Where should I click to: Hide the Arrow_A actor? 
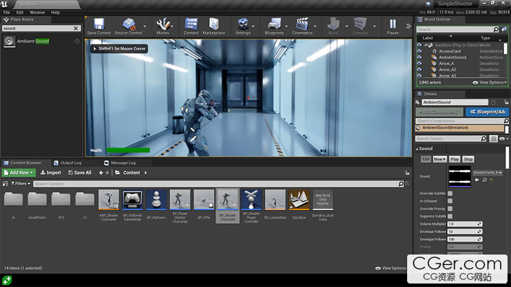click(x=419, y=63)
